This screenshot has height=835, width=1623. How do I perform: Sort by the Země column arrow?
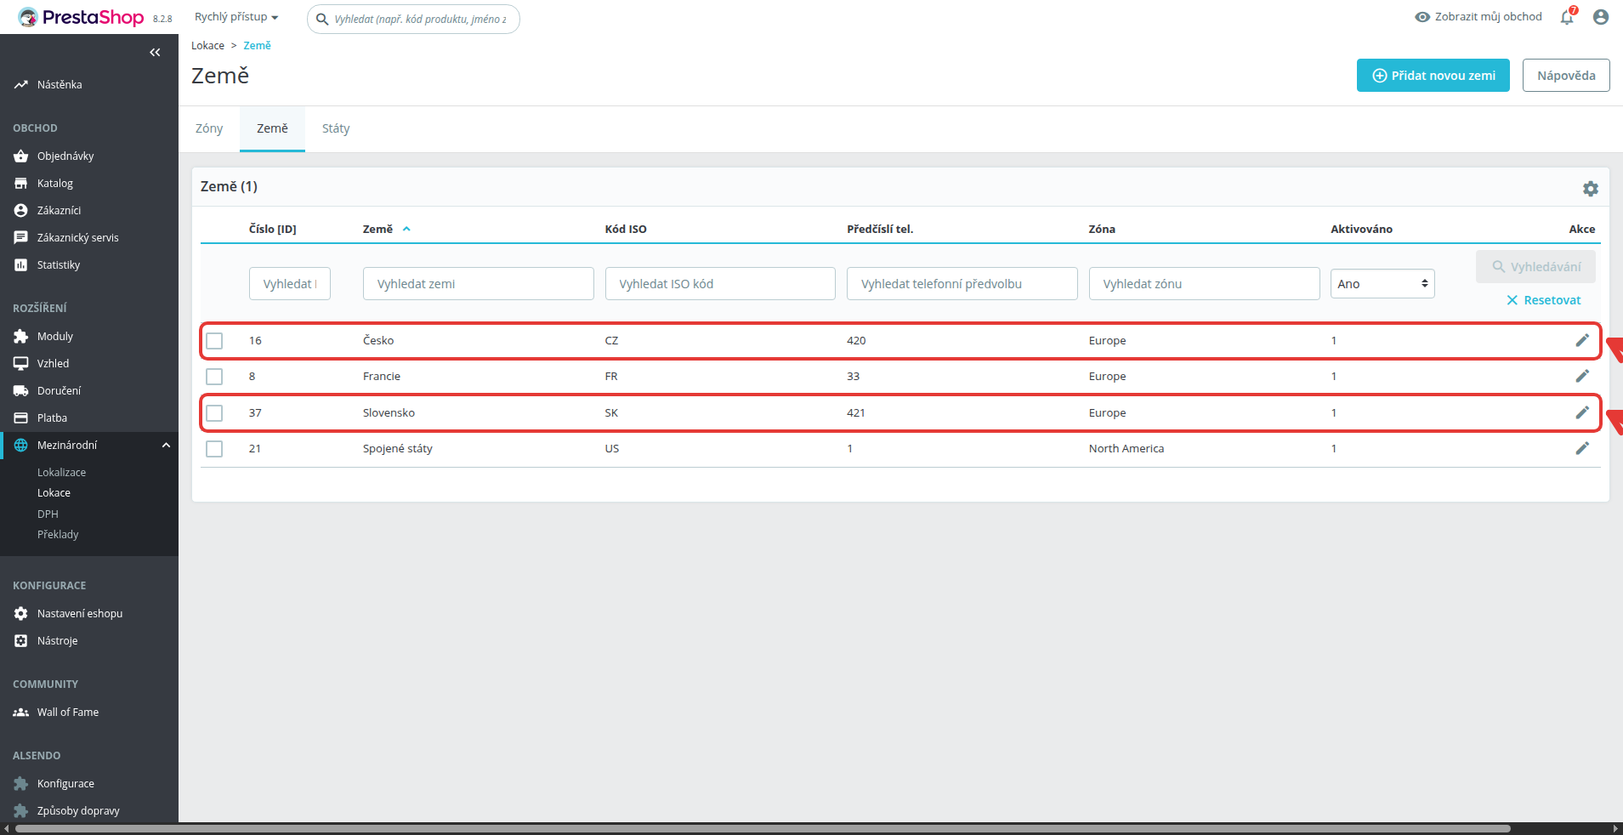(x=406, y=229)
